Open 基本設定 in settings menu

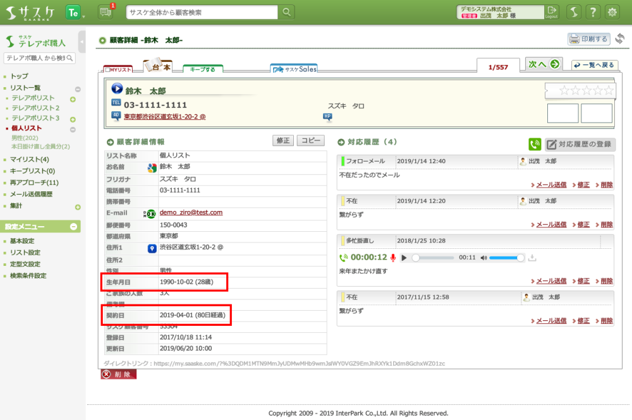tap(22, 241)
